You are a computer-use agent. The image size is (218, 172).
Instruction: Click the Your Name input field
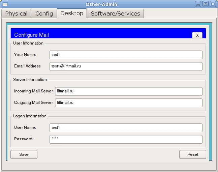[x=126, y=55]
